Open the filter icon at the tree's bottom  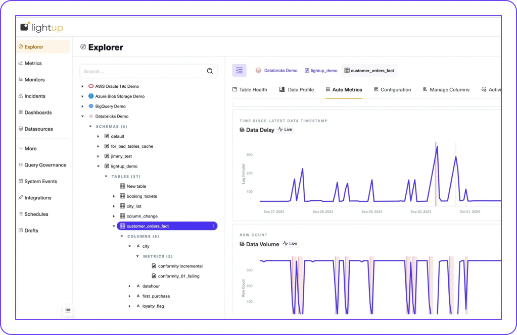68,310
